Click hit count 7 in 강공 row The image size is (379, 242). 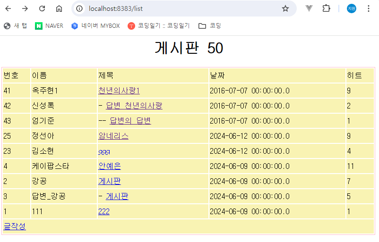(x=360, y=181)
